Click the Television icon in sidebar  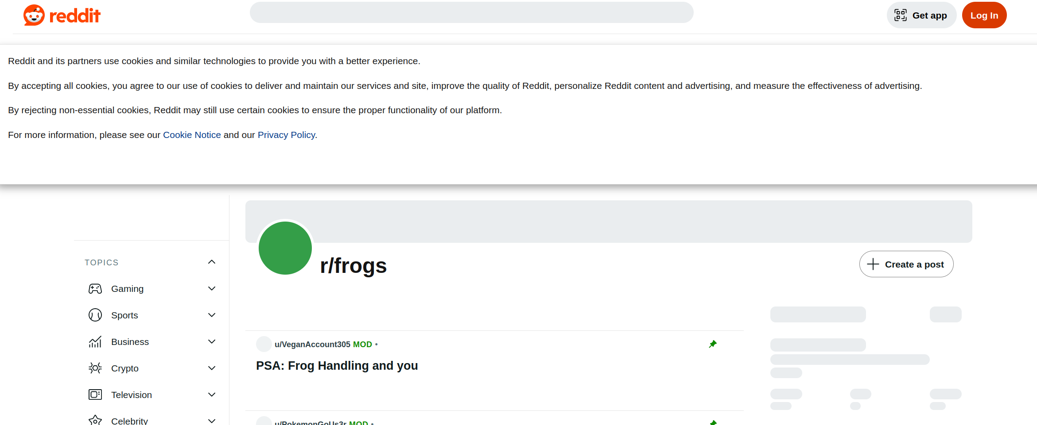95,395
